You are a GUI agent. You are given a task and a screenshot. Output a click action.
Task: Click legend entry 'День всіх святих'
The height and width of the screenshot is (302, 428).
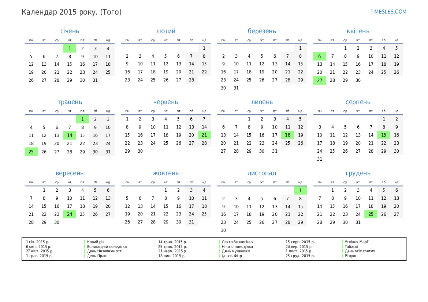(x=360, y=251)
